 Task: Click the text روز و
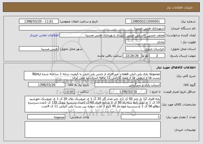145,56
